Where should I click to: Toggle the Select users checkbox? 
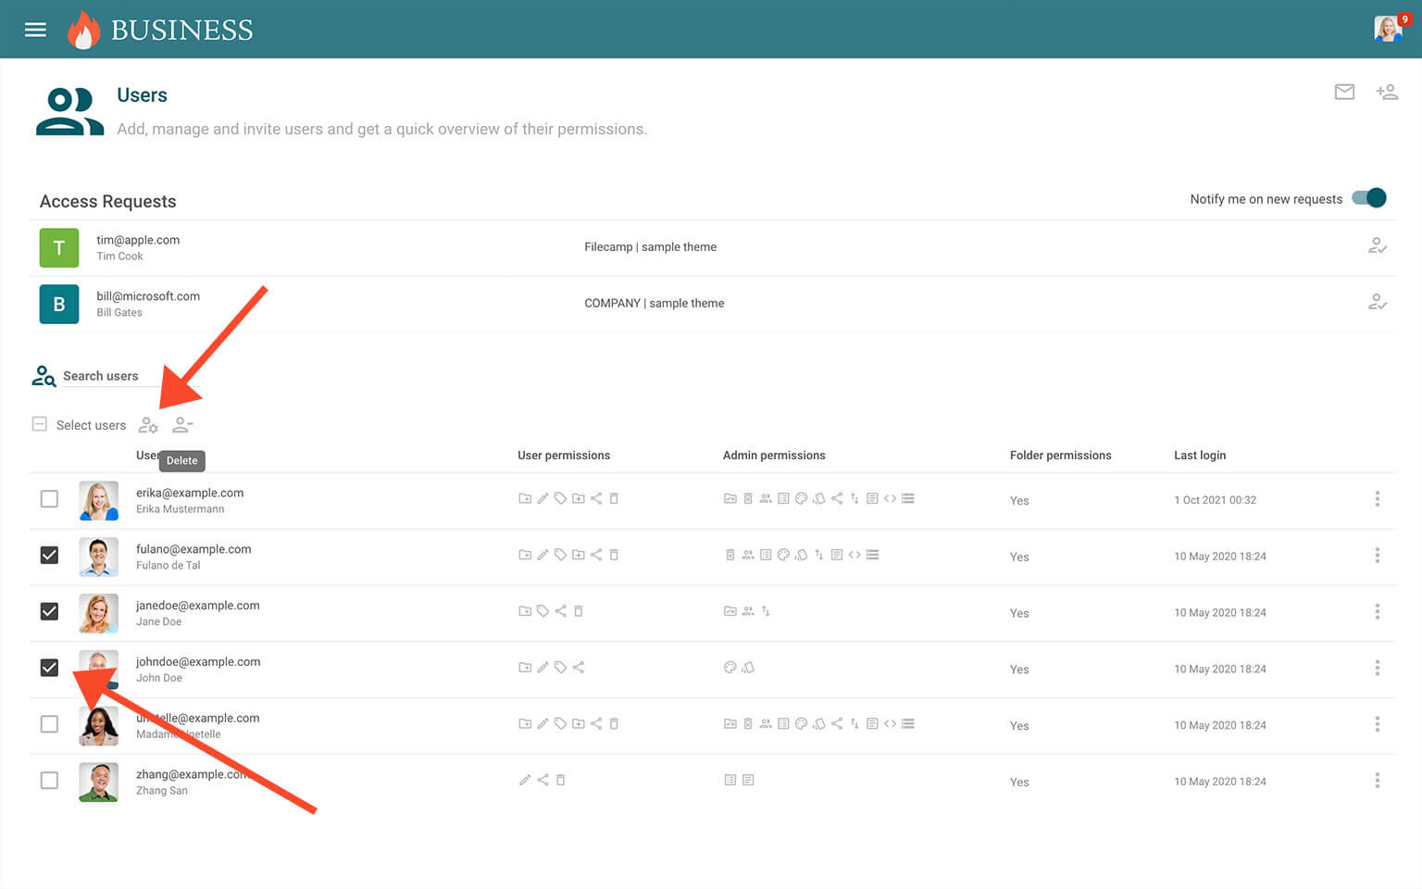40,424
